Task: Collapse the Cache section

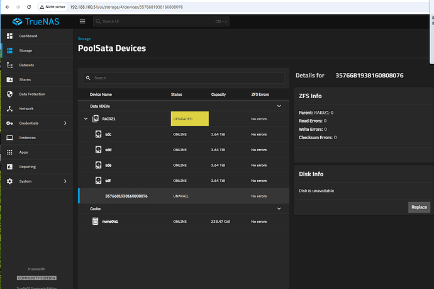Action: tap(279, 208)
